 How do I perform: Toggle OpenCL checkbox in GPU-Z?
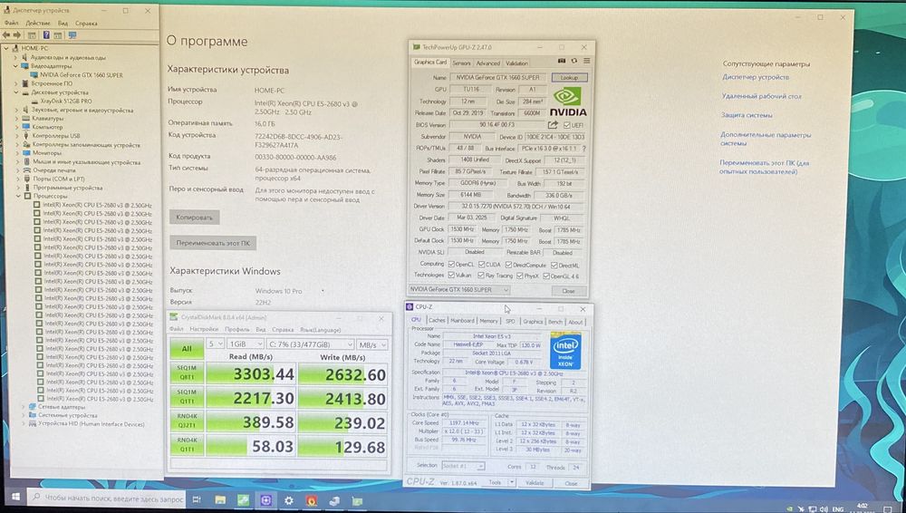(451, 265)
